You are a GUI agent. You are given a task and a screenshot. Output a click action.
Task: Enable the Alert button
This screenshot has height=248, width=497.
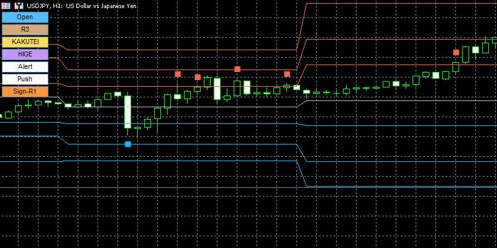pyautogui.click(x=25, y=66)
